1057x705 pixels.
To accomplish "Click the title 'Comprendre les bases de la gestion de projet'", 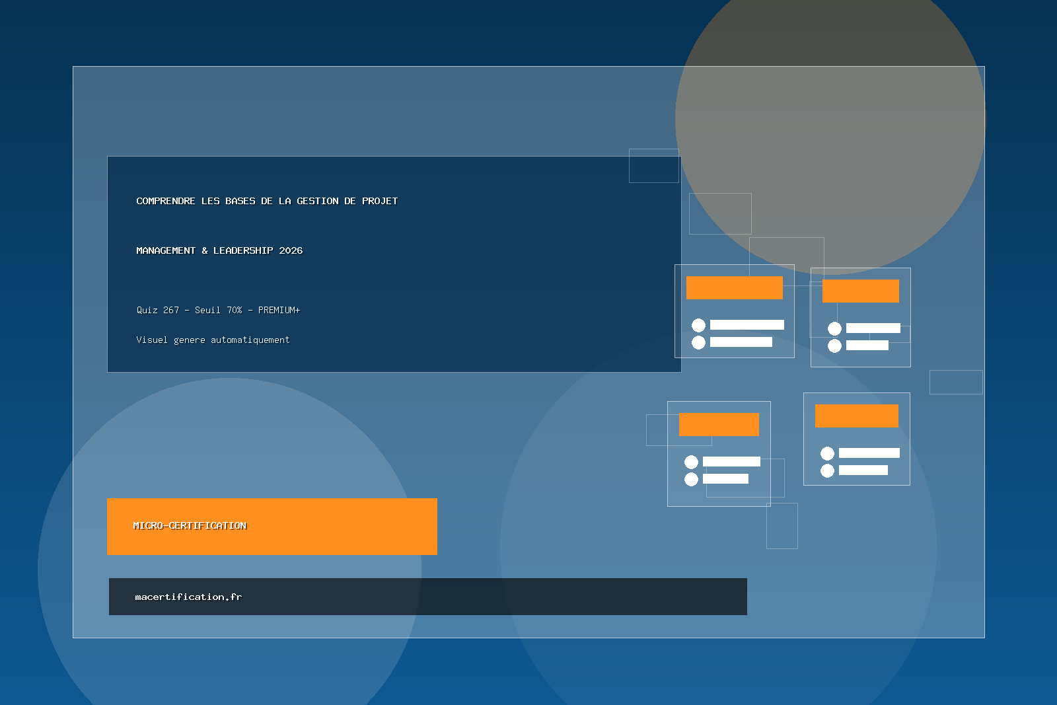I will click(x=267, y=201).
